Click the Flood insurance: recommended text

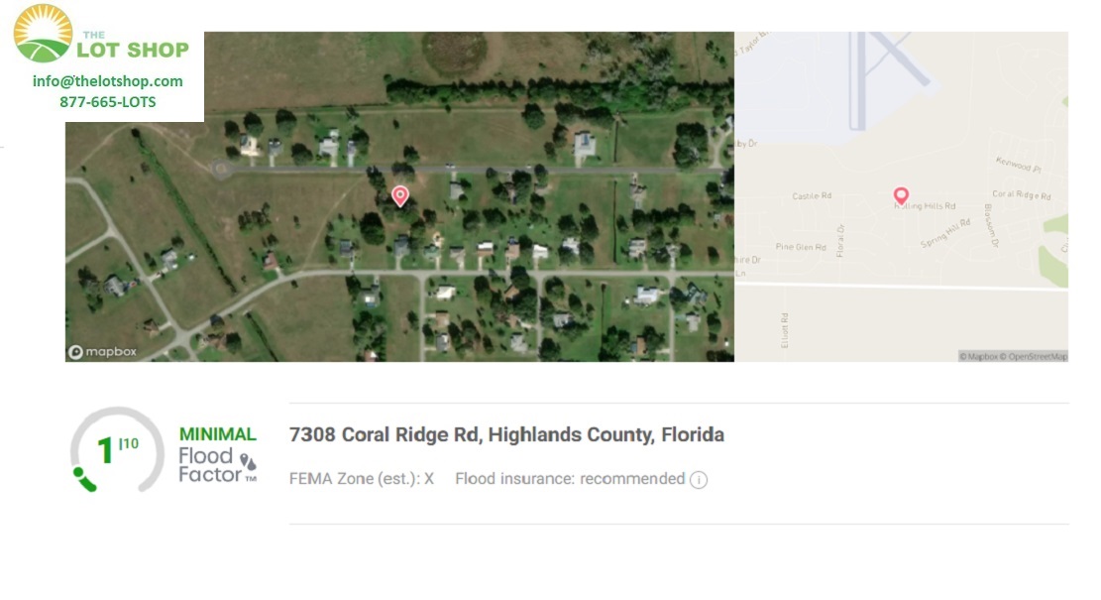pos(570,478)
